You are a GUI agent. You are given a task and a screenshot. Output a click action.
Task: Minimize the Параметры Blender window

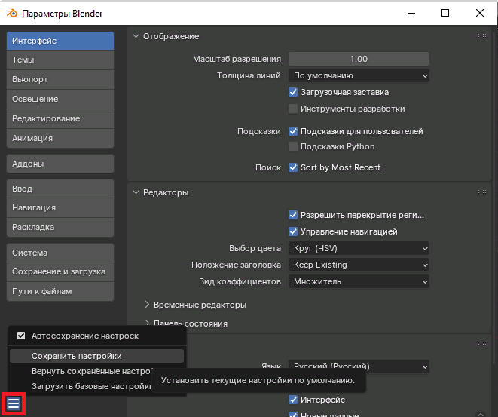click(x=411, y=13)
